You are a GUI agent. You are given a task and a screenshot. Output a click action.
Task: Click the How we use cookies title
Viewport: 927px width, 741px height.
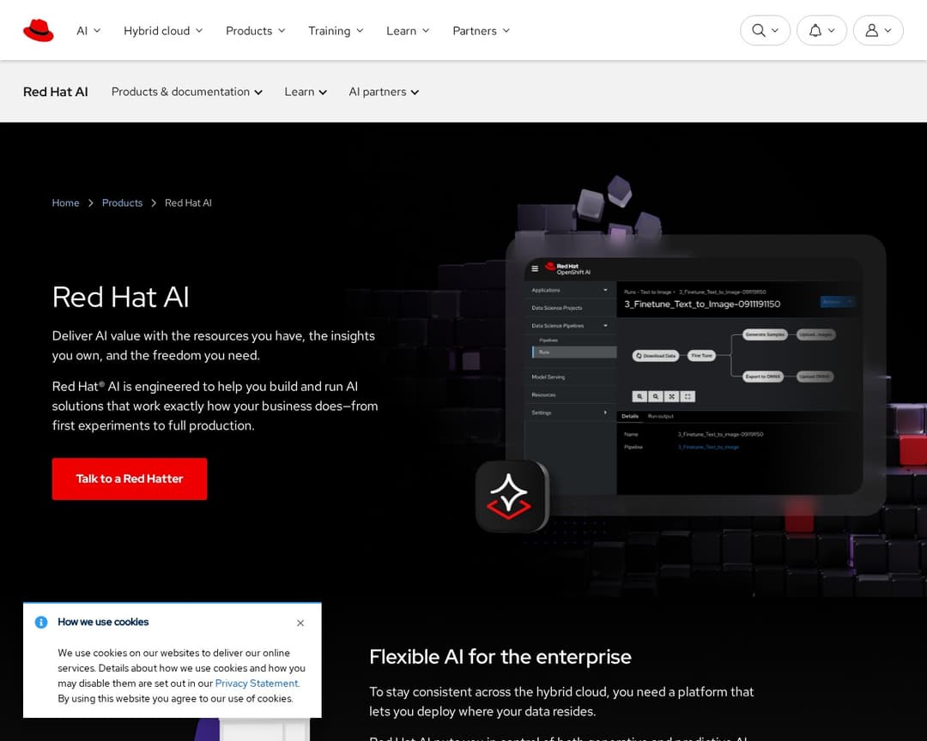(x=103, y=622)
